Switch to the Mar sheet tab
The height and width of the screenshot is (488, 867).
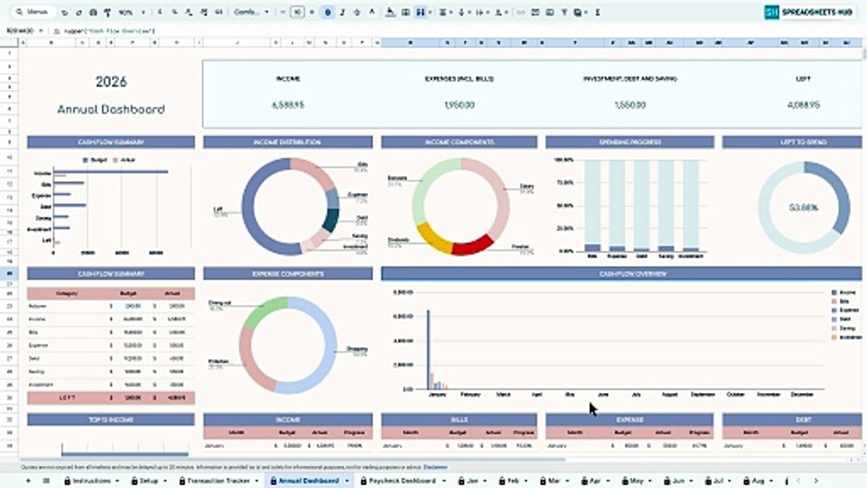click(x=553, y=481)
